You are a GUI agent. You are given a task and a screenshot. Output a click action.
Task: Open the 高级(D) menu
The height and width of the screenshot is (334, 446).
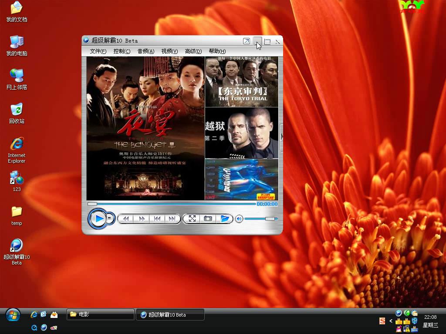click(193, 51)
